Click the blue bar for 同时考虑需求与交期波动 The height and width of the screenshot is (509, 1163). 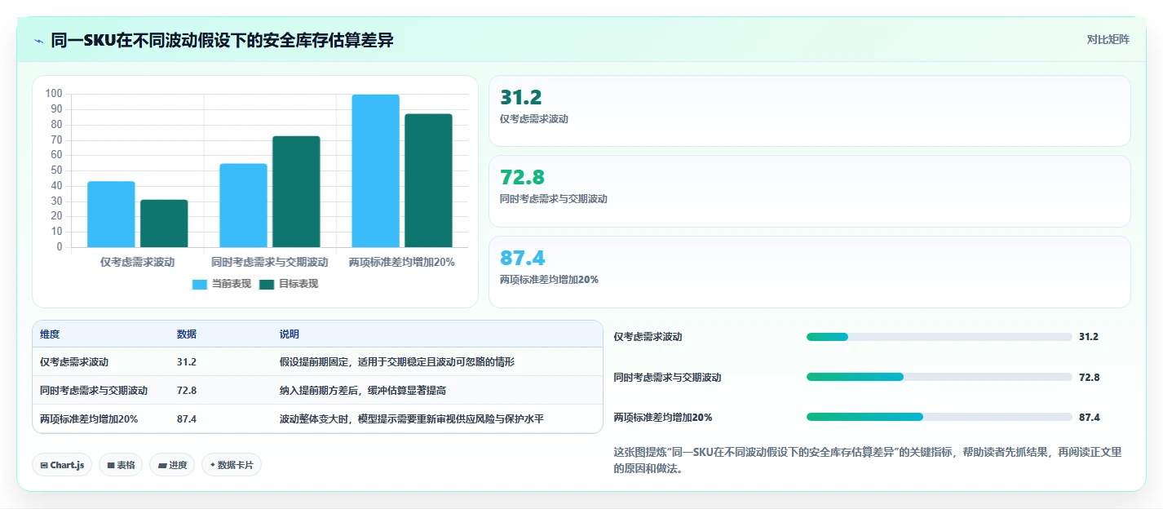click(243, 206)
